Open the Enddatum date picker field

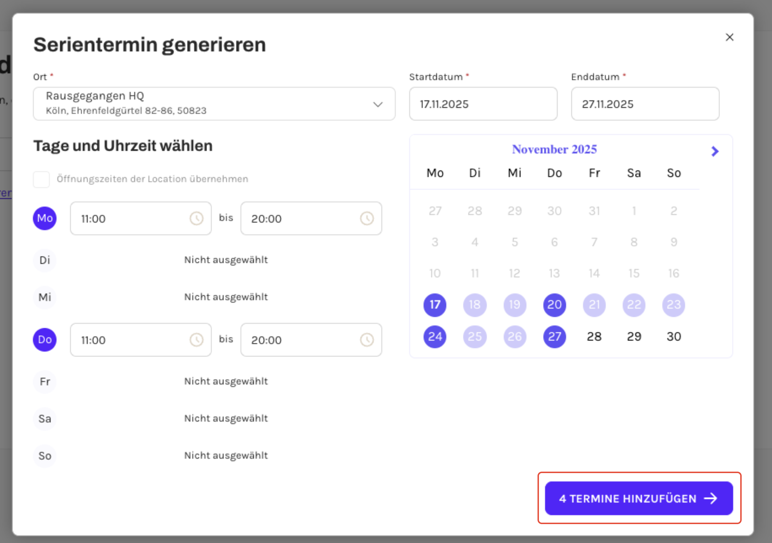pos(645,104)
